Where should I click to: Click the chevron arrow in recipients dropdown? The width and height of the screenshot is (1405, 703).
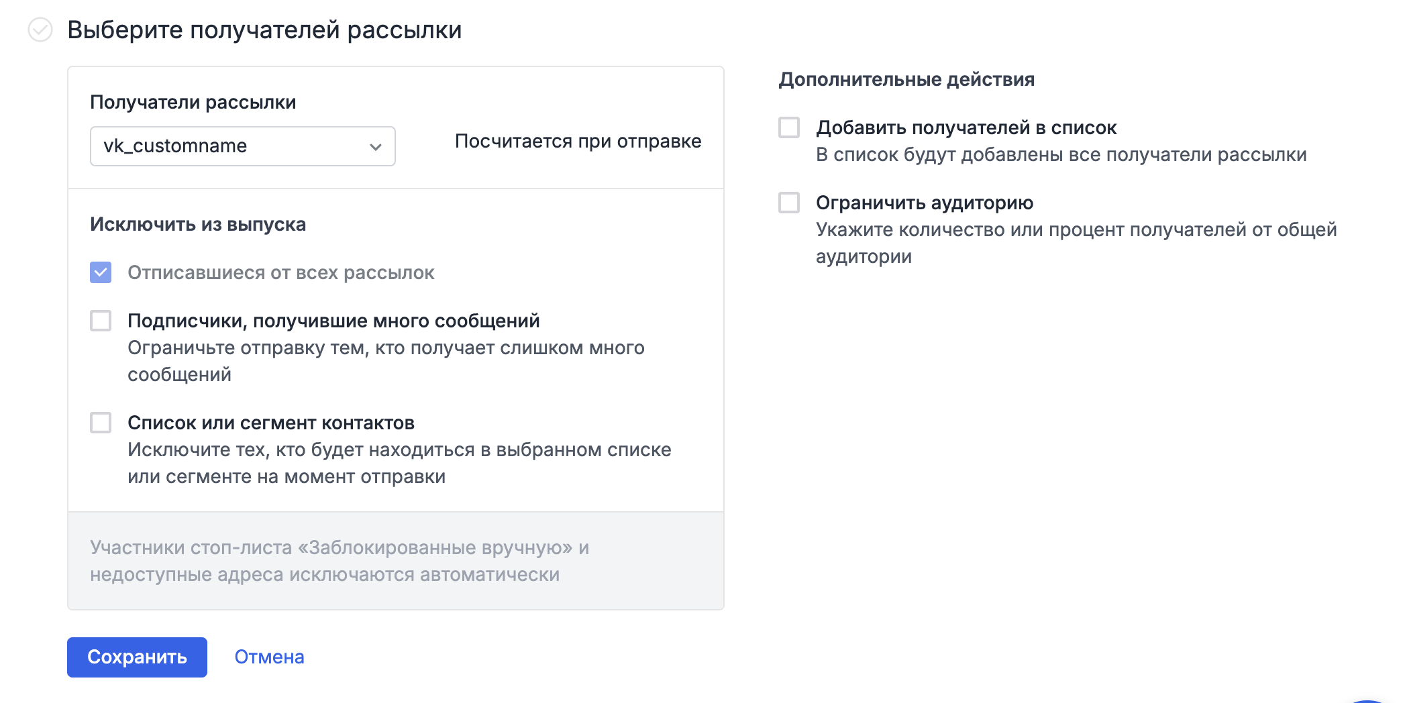pos(375,147)
